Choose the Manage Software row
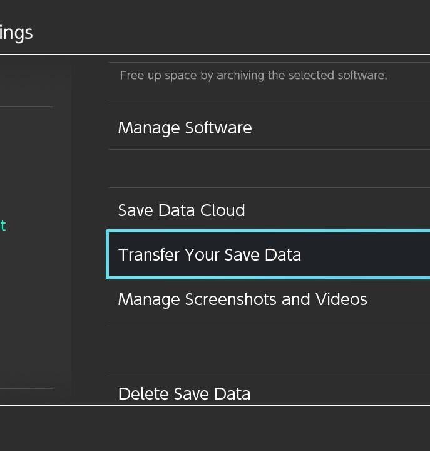This screenshot has height=451, width=430. coord(269,128)
